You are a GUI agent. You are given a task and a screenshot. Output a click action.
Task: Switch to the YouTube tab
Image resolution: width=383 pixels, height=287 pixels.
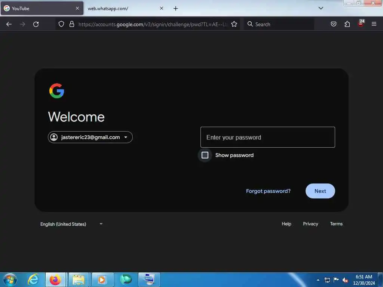click(x=42, y=9)
